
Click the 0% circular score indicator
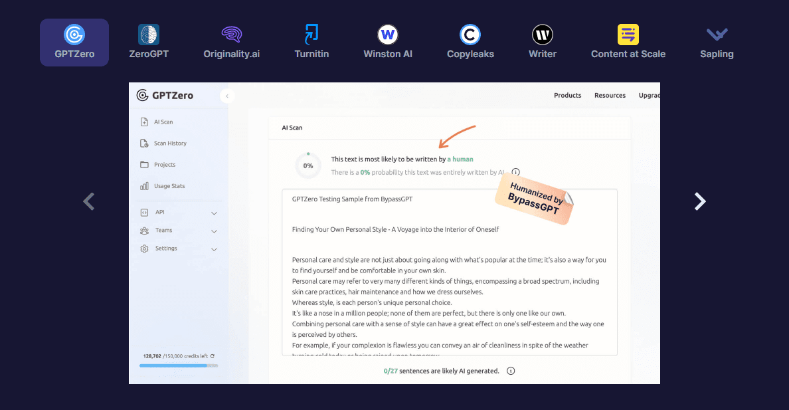tap(308, 165)
